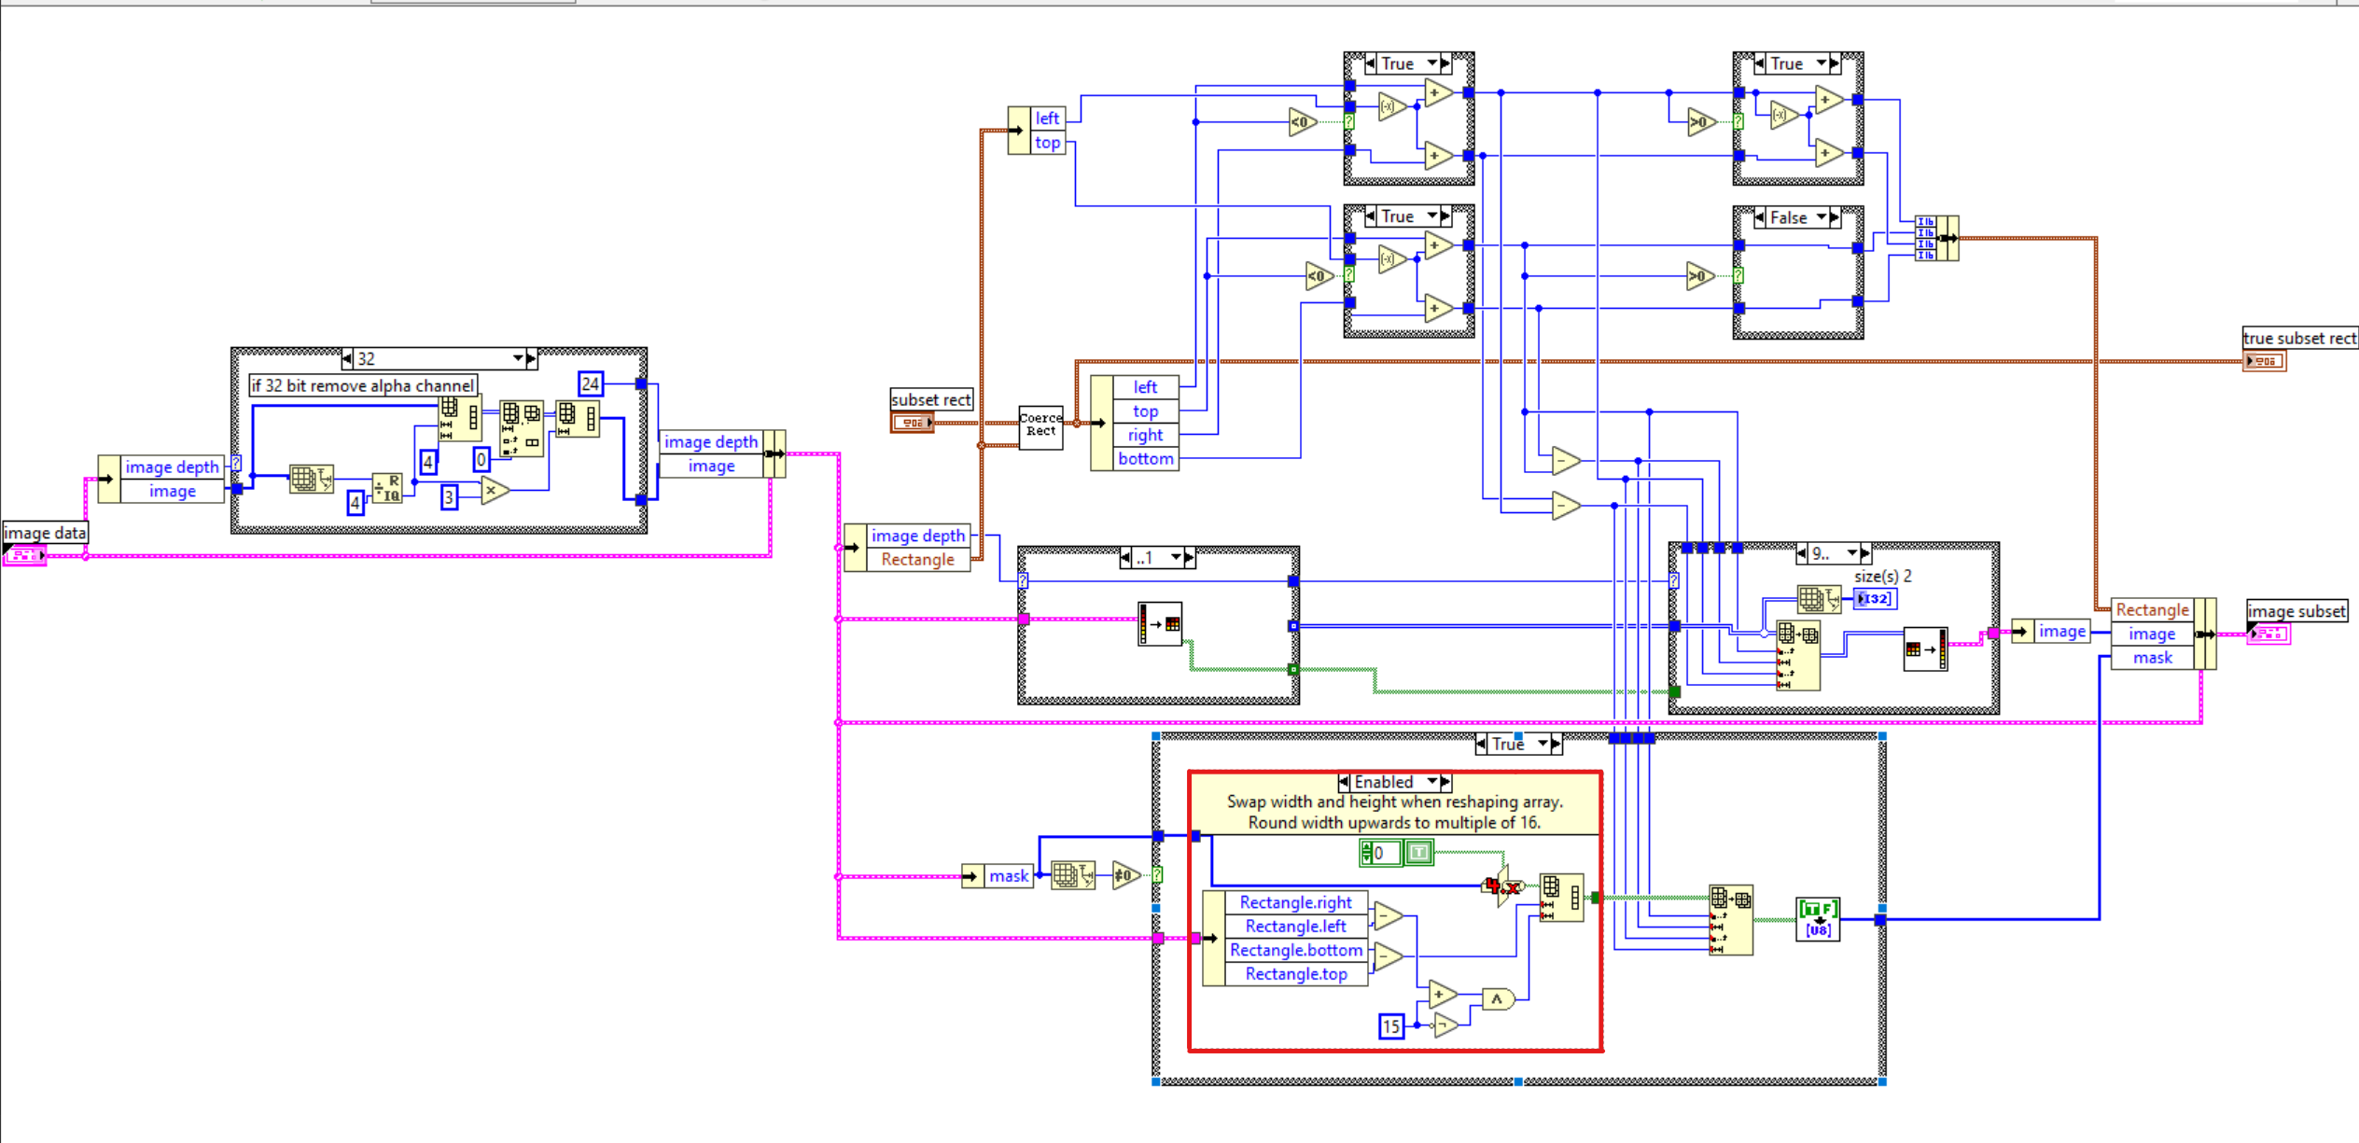
Task: Increment the array constant index display
Action: pos(1367,847)
